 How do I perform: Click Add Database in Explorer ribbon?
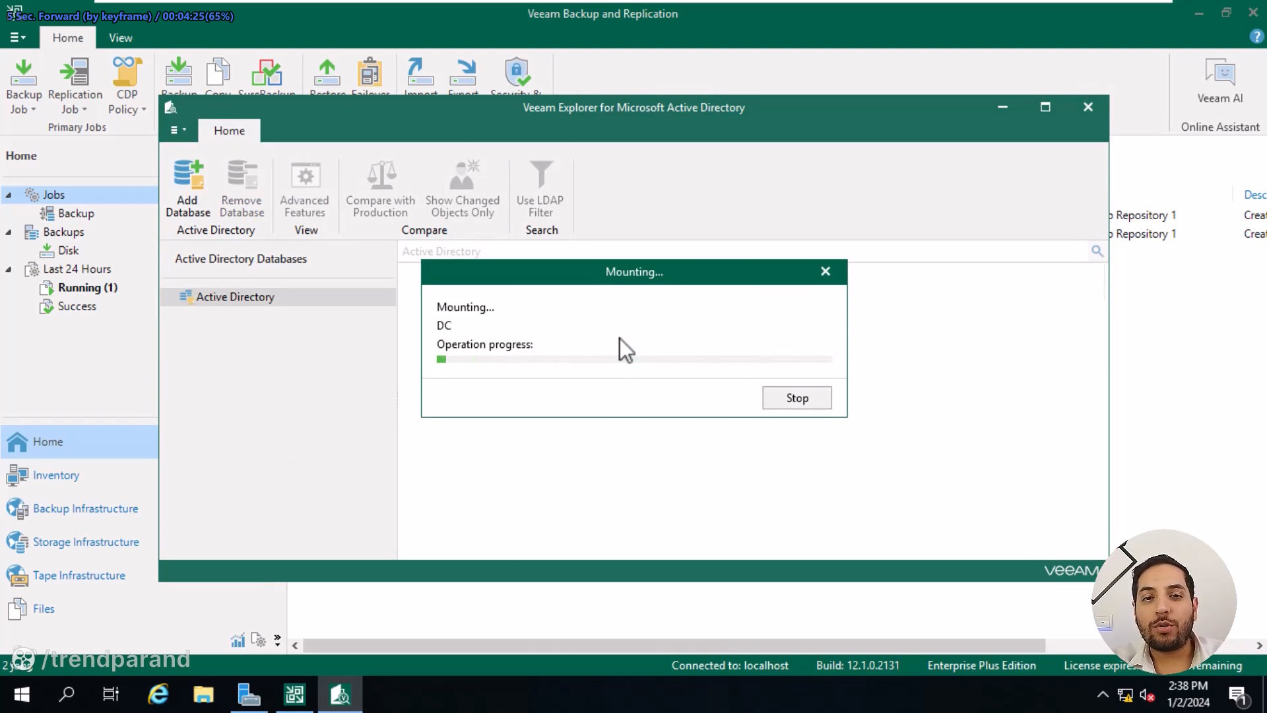pos(188,189)
